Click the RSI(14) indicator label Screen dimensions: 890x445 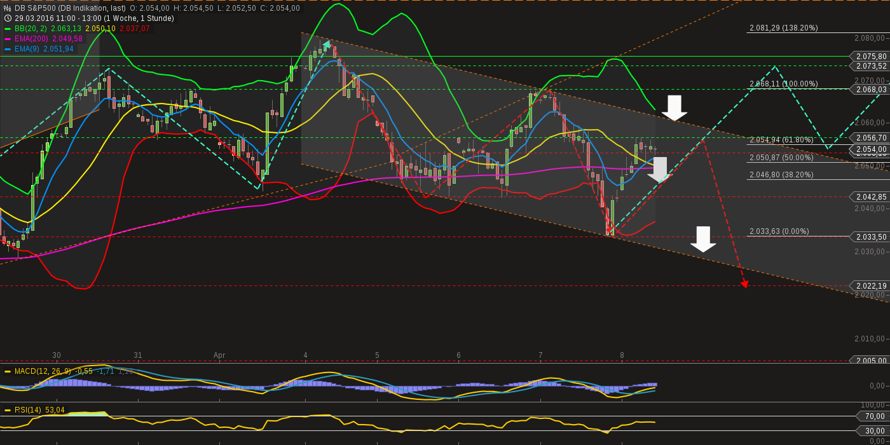tap(28, 410)
